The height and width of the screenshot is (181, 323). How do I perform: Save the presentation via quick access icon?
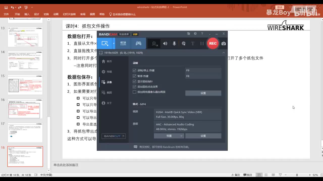(6, 7)
